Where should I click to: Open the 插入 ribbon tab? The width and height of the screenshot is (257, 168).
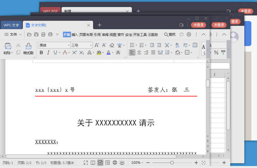(75, 35)
